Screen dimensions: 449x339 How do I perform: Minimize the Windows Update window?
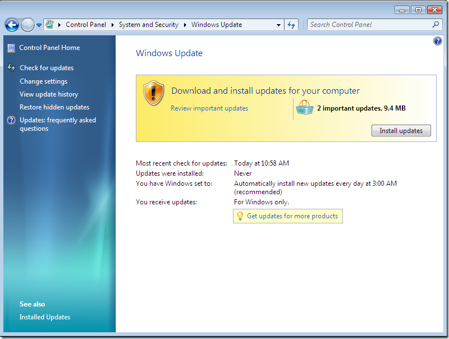coord(402,10)
